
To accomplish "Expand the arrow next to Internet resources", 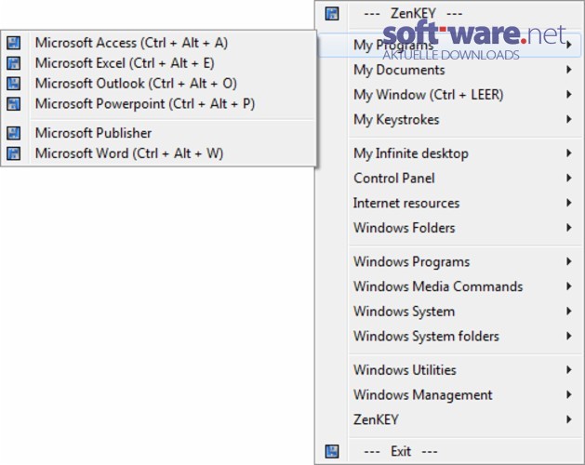I will pyautogui.click(x=569, y=203).
